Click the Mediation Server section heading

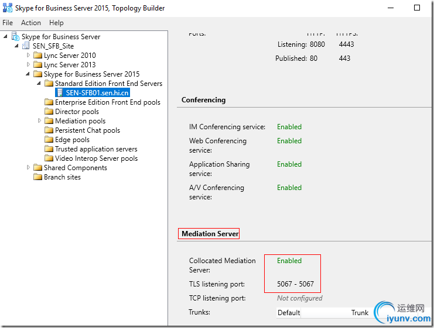click(210, 234)
